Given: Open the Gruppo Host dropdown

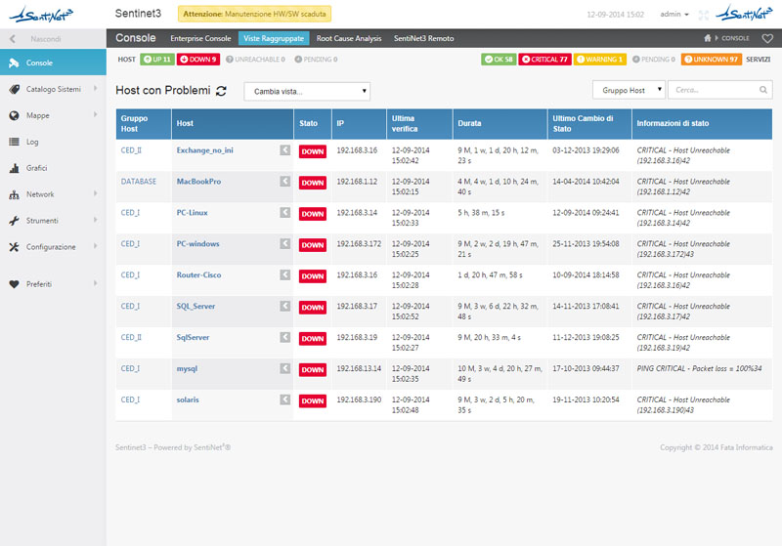Looking at the screenshot, I should (x=629, y=90).
